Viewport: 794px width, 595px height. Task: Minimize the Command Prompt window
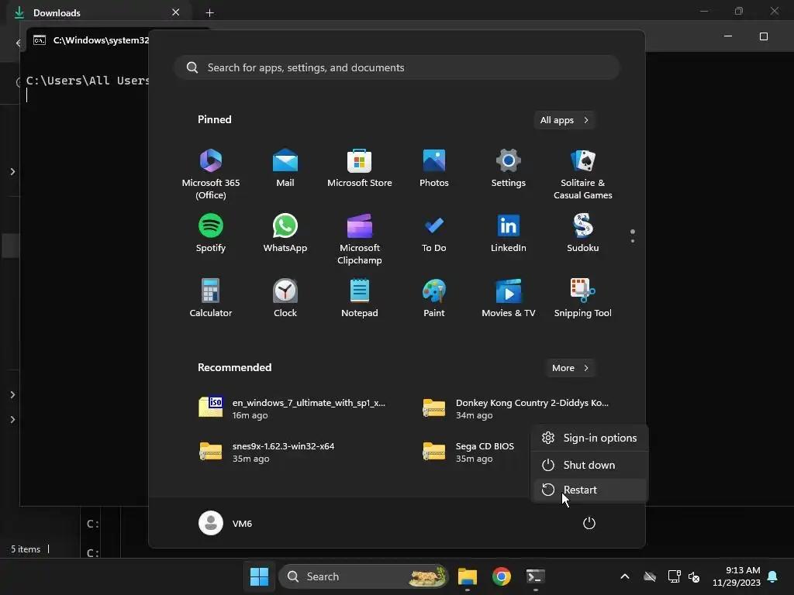(728, 36)
